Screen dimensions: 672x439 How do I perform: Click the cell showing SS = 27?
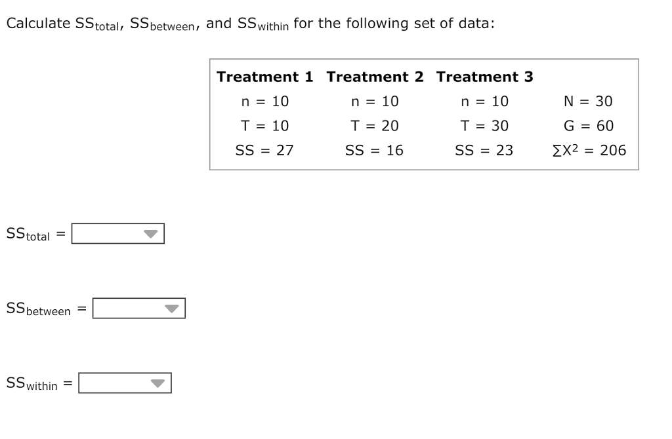pyautogui.click(x=265, y=150)
